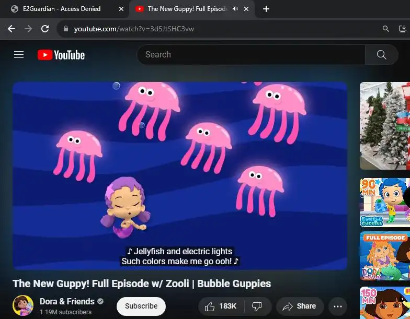Image resolution: width=410 pixels, height=319 pixels.
Task: Subscribe to Dora & Friends
Action: point(141,306)
